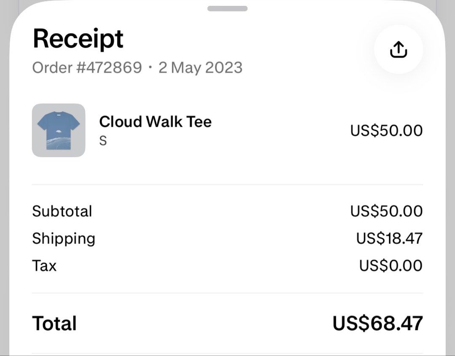
Task: Tap the shipping cost US$18.47
Action: (389, 238)
